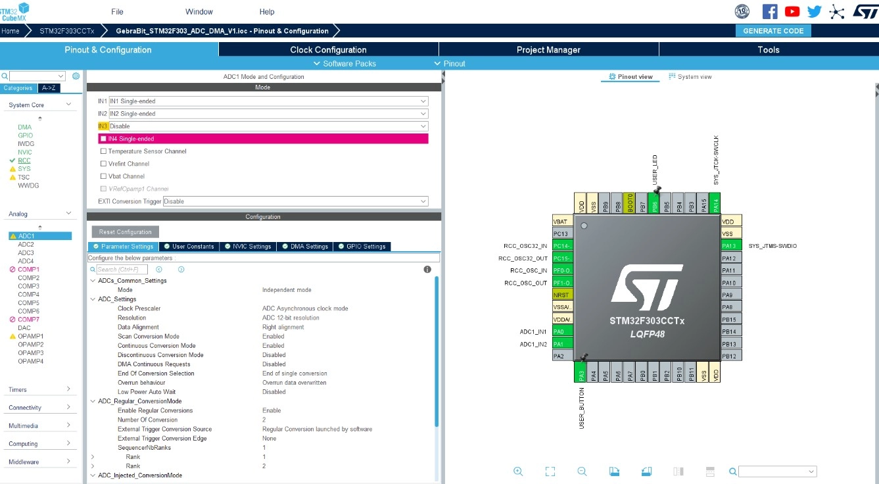Rotate the chip counter-clockwise
The height and width of the screenshot is (484, 879).
click(646, 472)
